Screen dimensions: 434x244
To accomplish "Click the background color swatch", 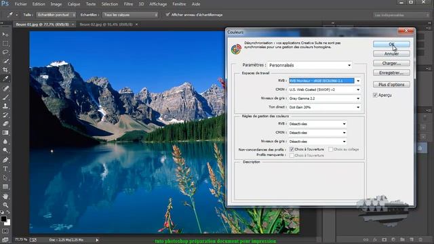I will coord(7,223).
